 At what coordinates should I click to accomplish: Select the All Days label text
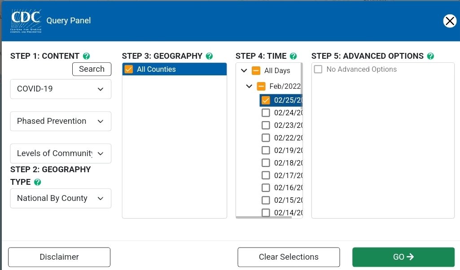[x=277, y=71]
